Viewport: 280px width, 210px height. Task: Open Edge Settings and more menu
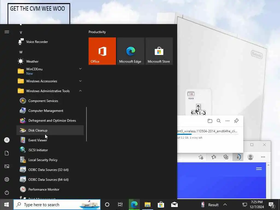(x=263, y=157)
